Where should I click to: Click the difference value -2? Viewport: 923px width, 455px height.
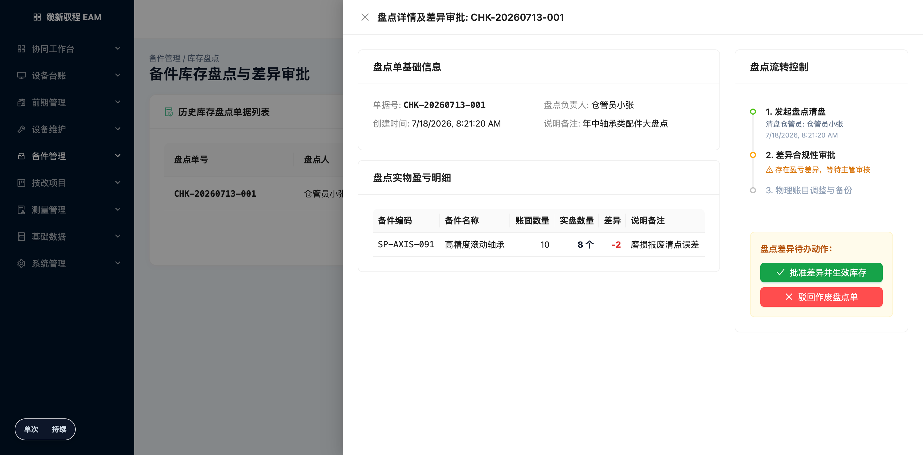616,245
